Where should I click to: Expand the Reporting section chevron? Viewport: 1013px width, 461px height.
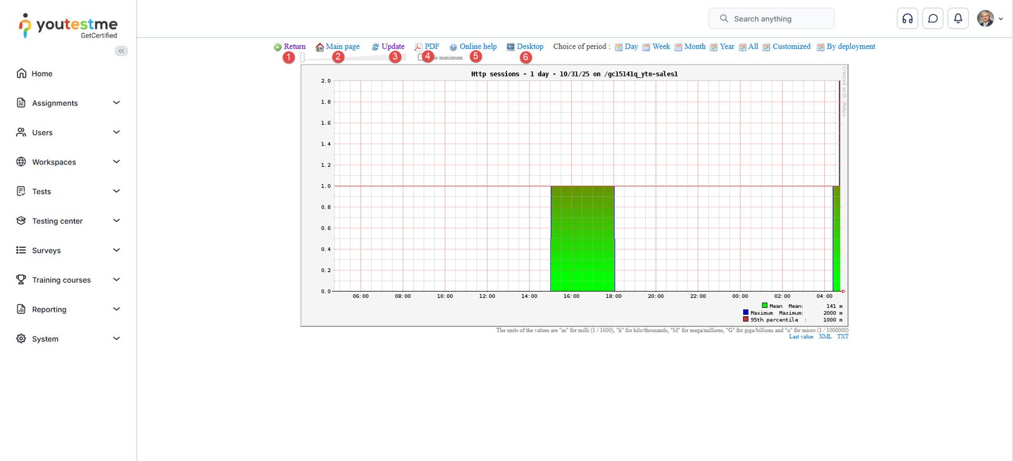tap(116, 309)
